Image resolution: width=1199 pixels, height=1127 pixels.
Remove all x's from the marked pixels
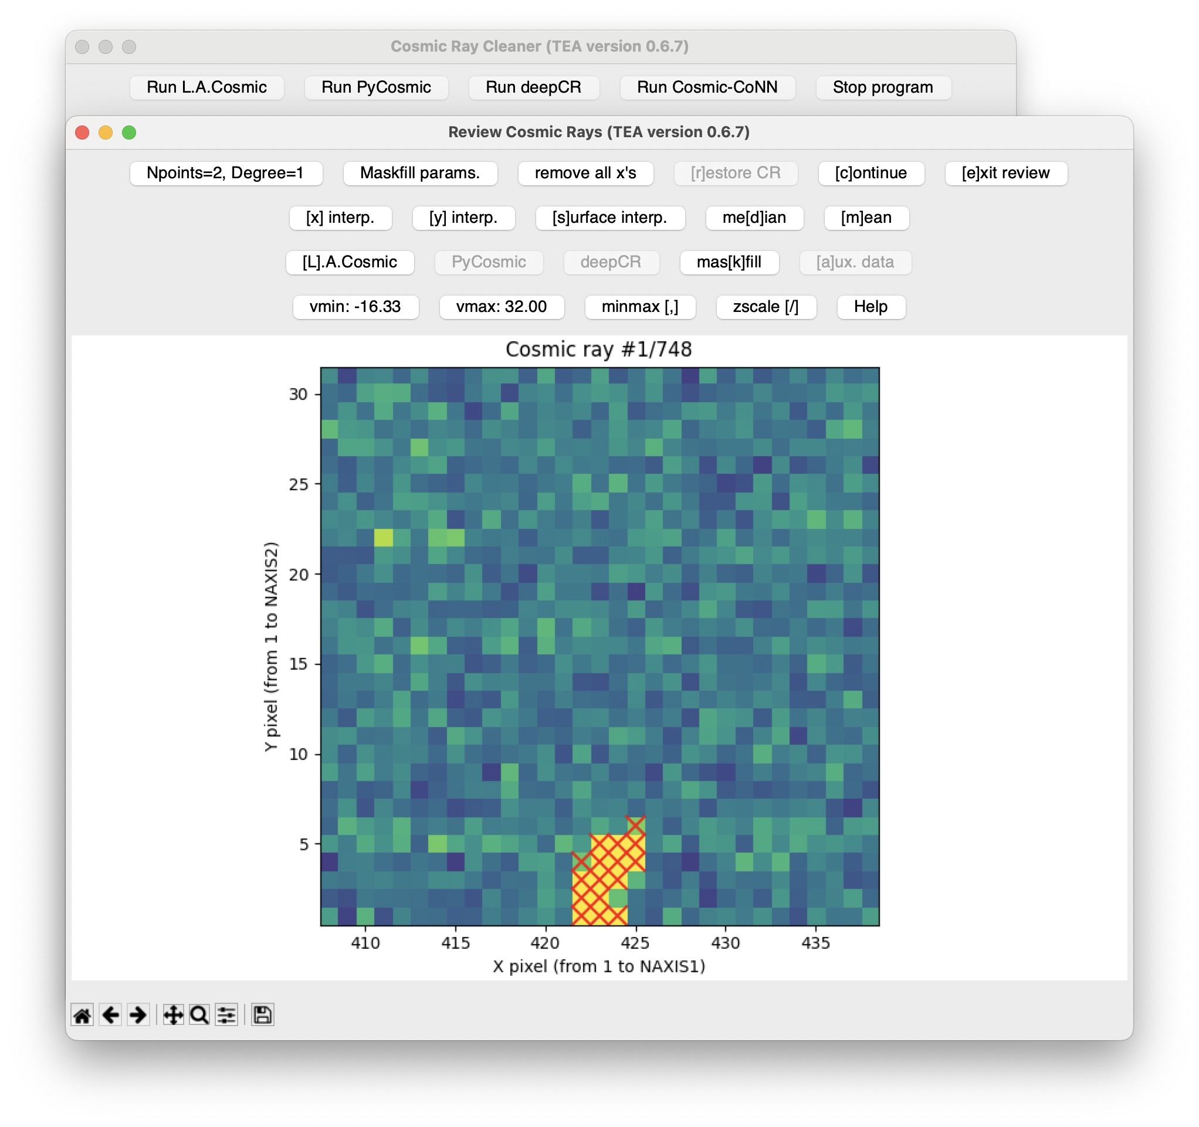(x=585, y=173)
